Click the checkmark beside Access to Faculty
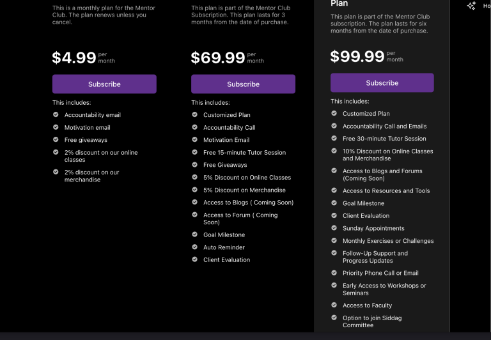 point(334,305)
